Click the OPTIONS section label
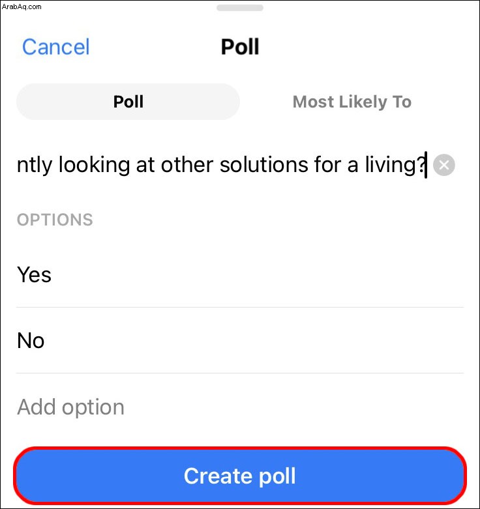The image size is (480, 509). click(55, 220)
